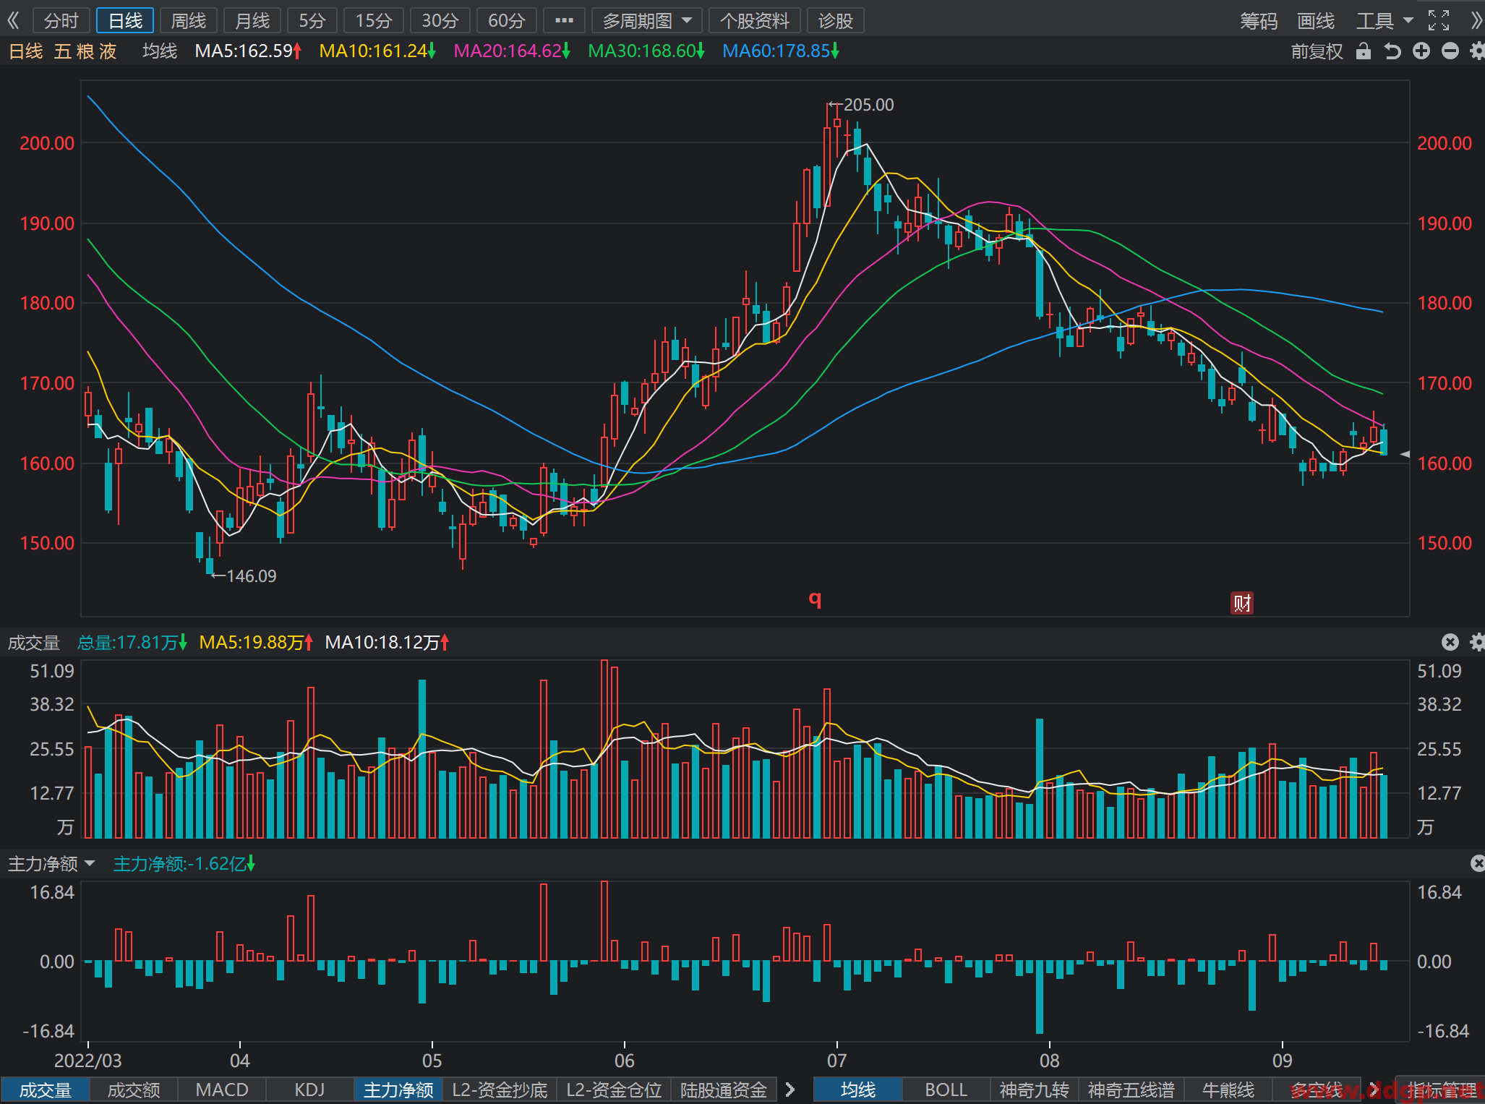This screenshot has height=1104, width=1485.
Task: Collapse left panel with double-chevron icon
Action: coord(13,20)
